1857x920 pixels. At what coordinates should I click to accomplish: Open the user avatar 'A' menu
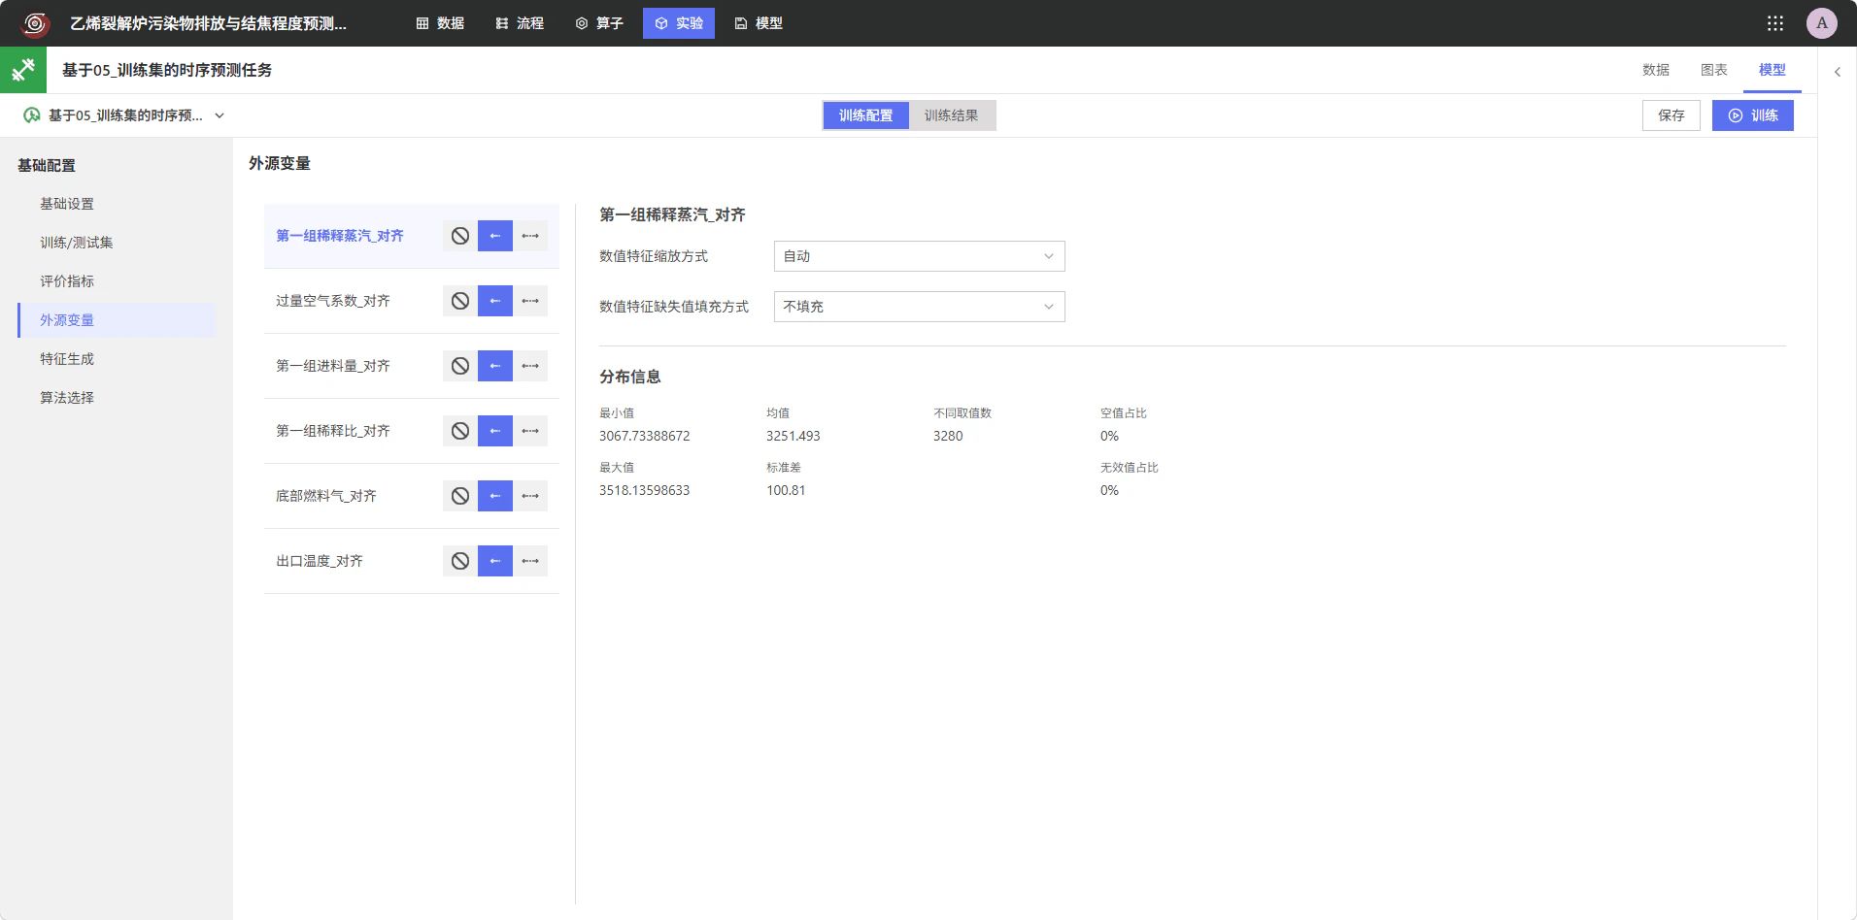1821,23
